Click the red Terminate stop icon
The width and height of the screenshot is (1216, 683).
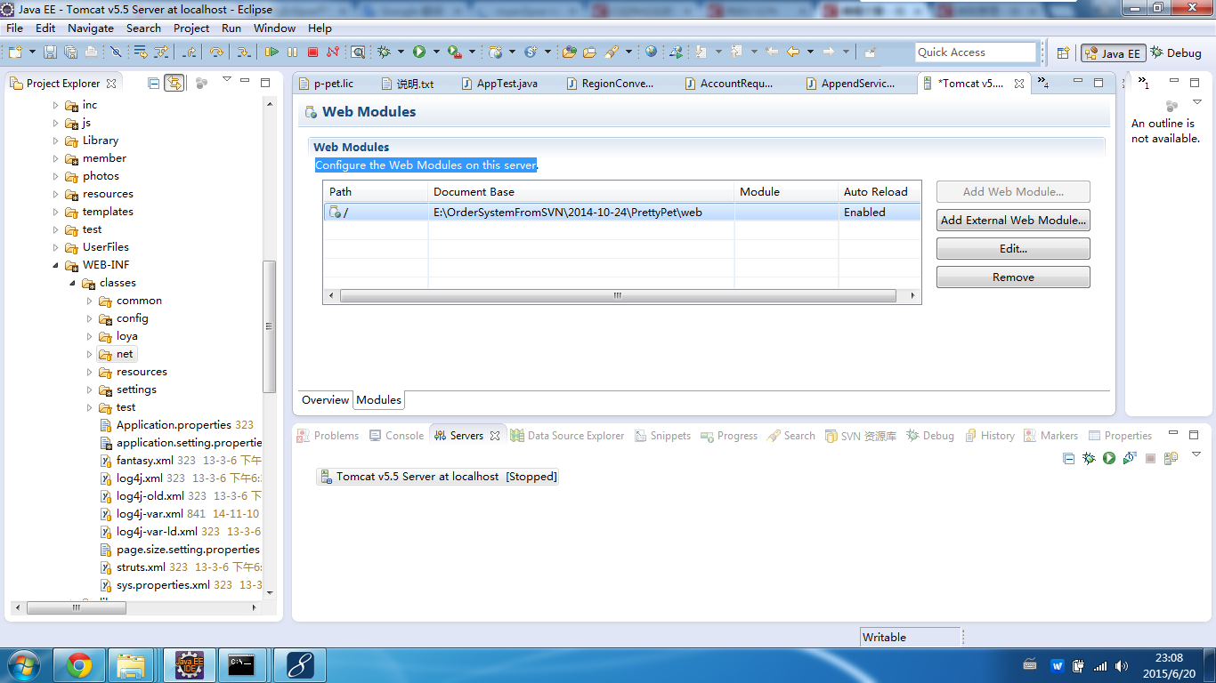click(x=313, y=52)
